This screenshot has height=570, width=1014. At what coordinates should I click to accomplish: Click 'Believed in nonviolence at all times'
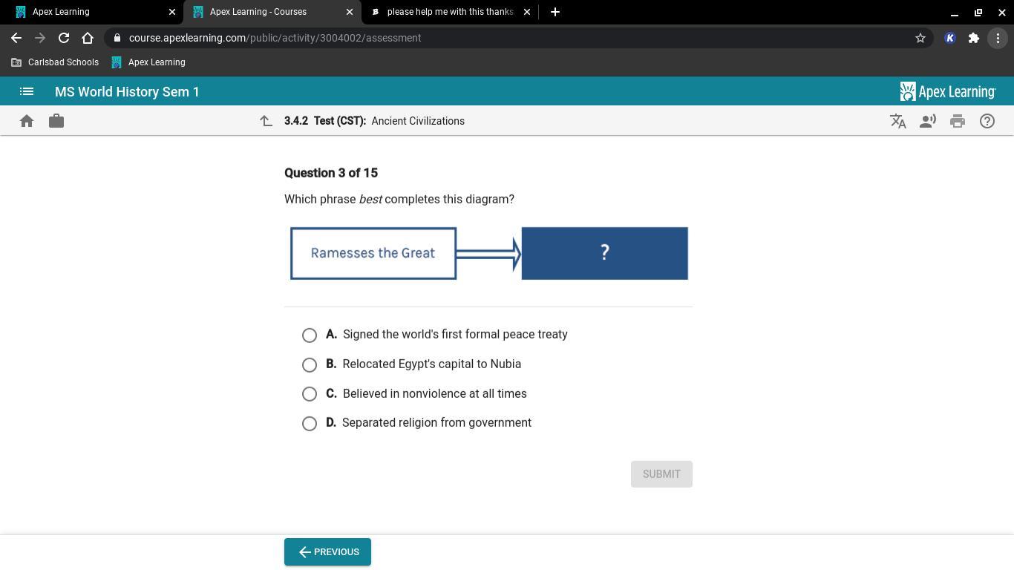(x=435, y=394)
